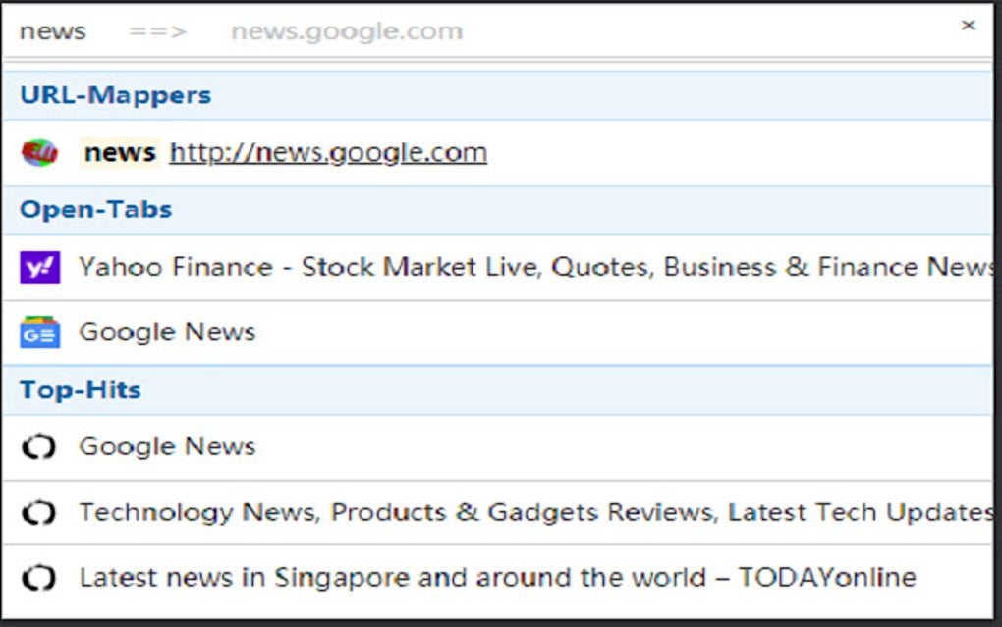Click the icon next to Technology News top hit
1002x627 pixels.
[x=40, y=511]
